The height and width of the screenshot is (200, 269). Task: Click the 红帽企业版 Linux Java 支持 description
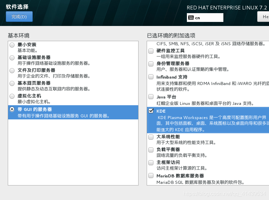205,104
